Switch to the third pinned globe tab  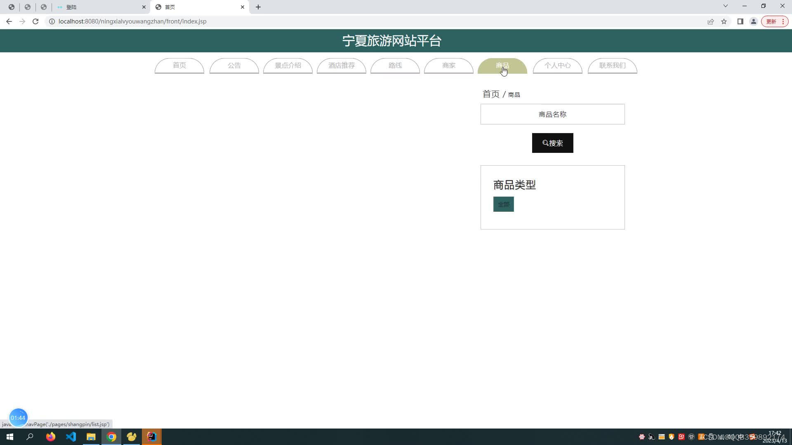point(44,7)
